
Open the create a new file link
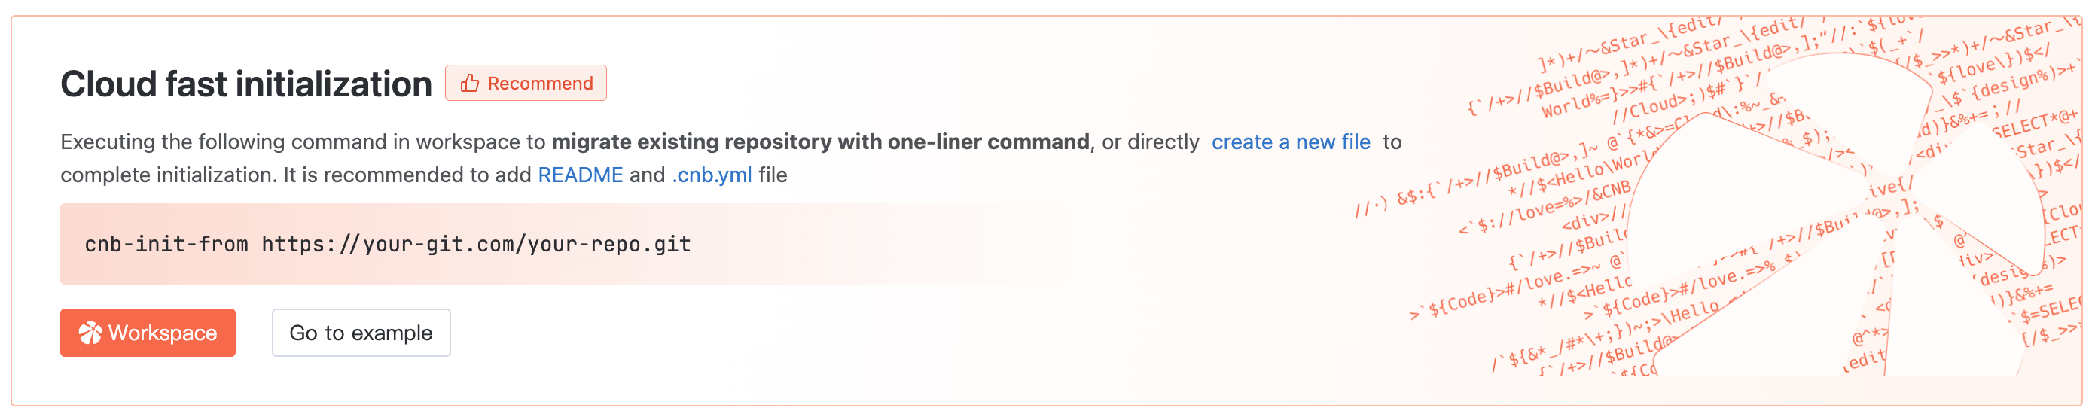pyautogui.click(x=1291, y=142)
